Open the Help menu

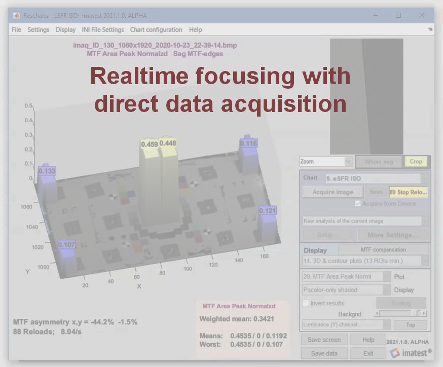coord(195,30)
